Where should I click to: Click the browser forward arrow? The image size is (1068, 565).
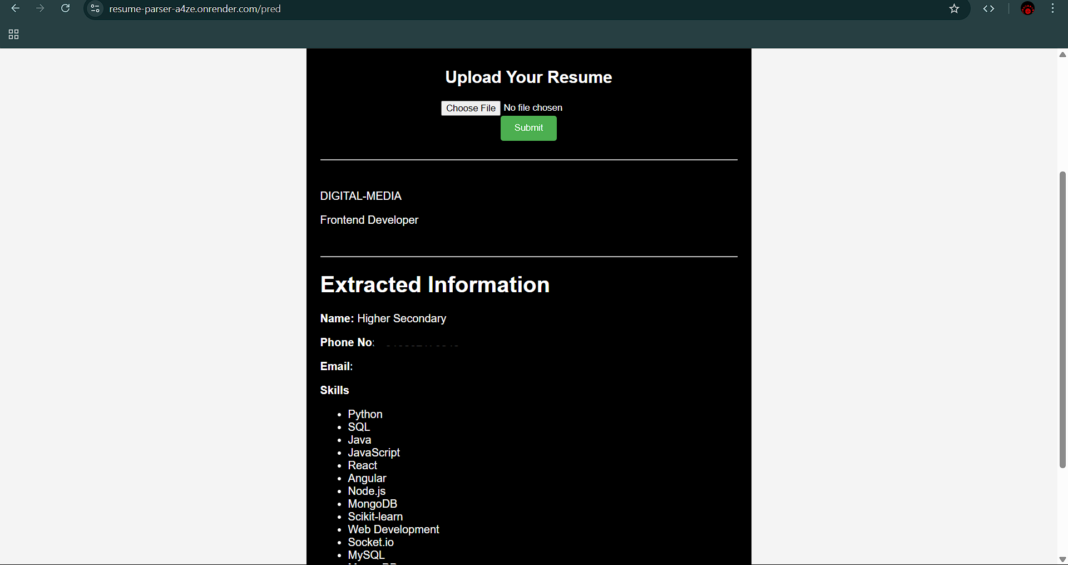coord(40,8)
